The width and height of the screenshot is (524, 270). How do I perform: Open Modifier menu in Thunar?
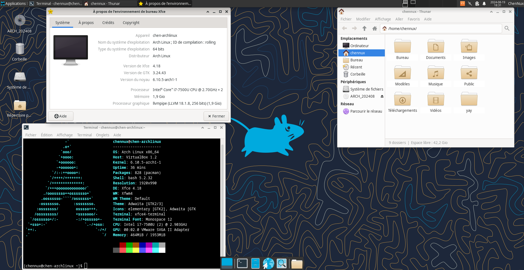363,19
